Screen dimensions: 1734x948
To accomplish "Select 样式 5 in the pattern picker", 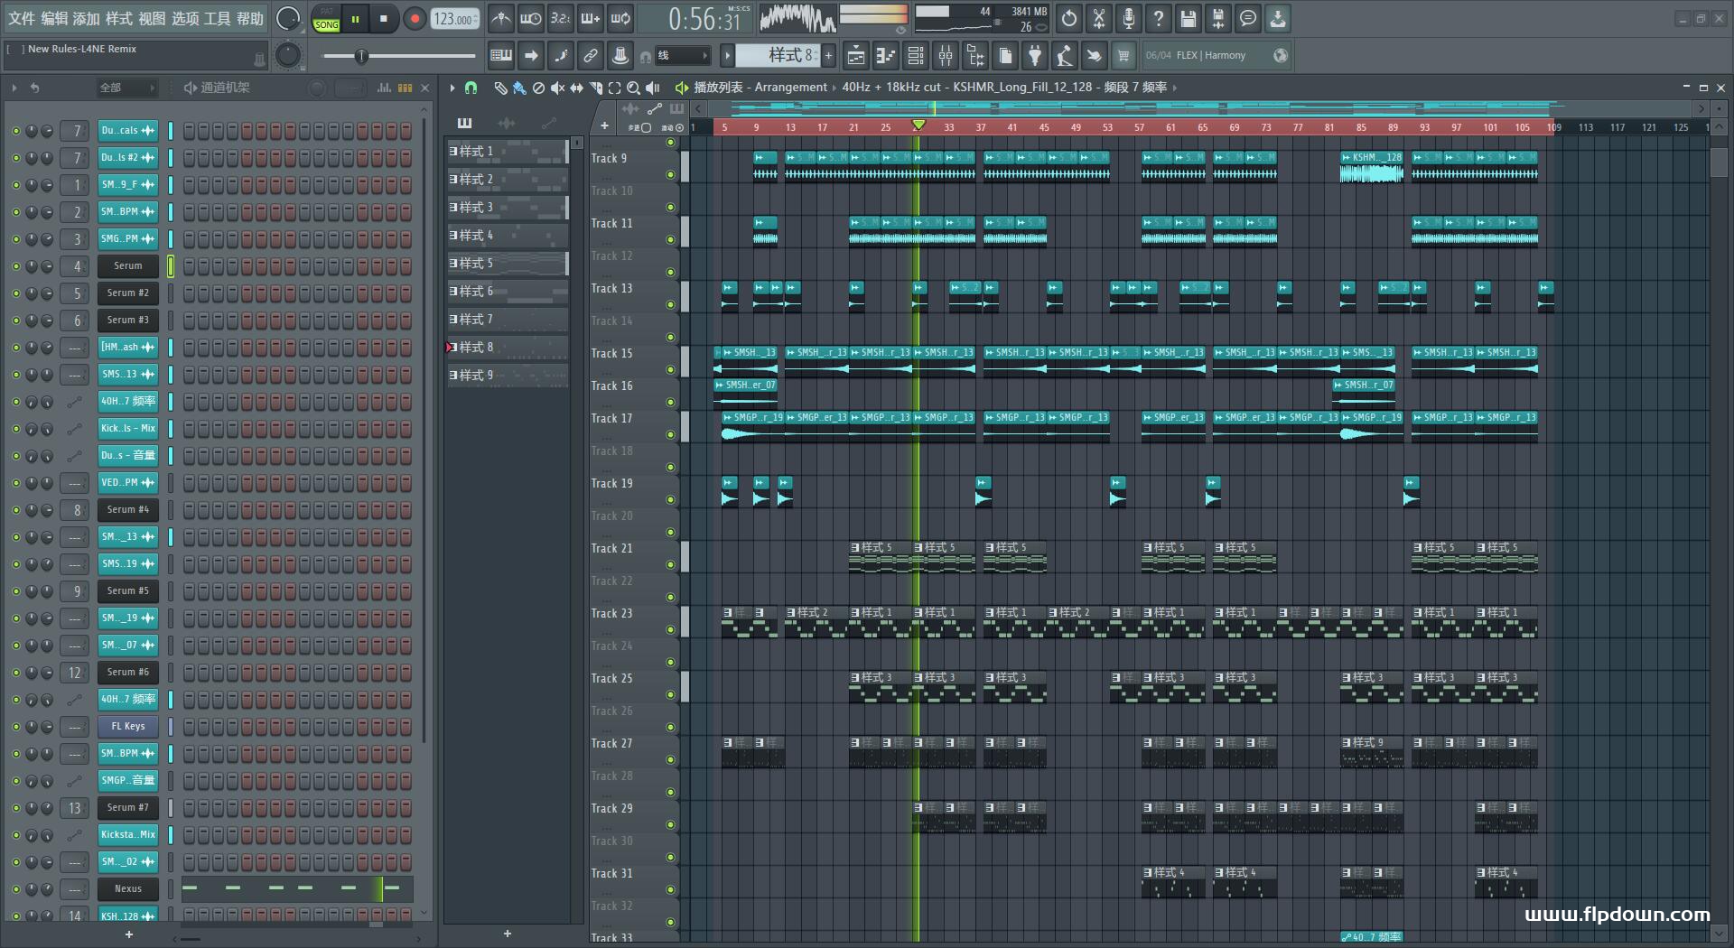I will coord(507,264).
